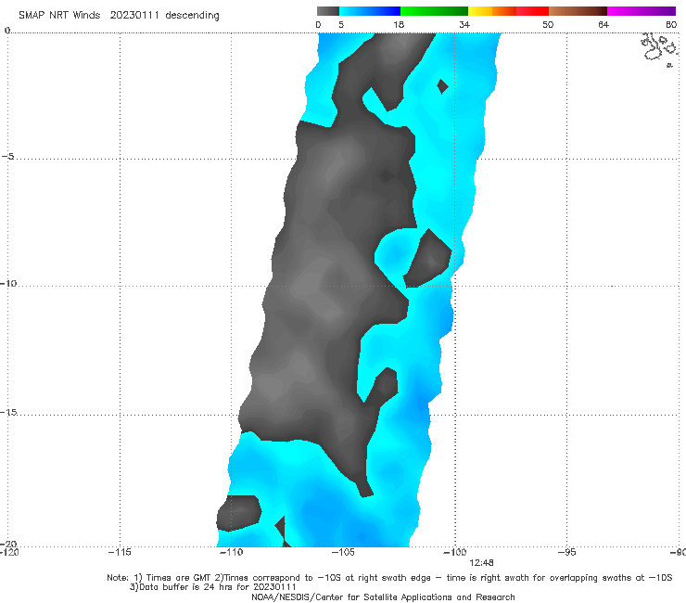Click the red segment of the color bar

[x=532, y=11]
